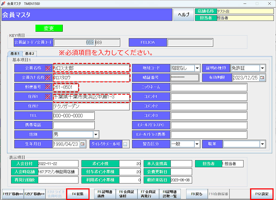Expand the 地域コード dropdown
276x200 pixels.
point(197,68)
